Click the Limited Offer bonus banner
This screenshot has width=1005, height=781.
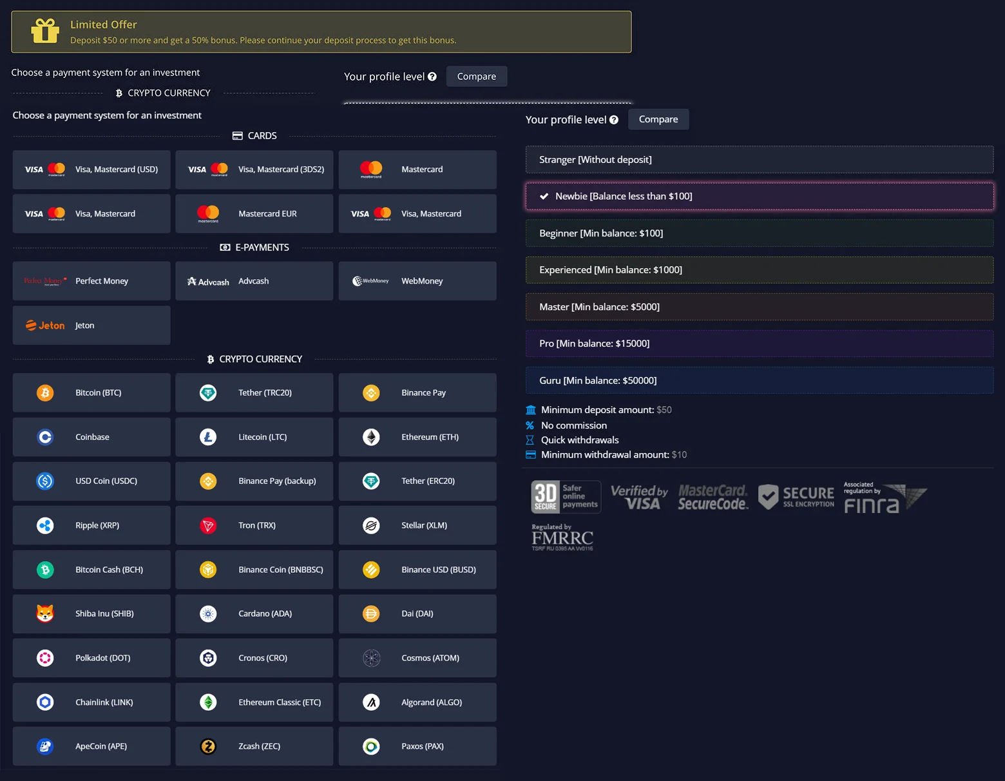pos(321,32)
